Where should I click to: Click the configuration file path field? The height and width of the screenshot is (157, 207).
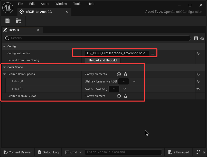(x=117, y=53)
